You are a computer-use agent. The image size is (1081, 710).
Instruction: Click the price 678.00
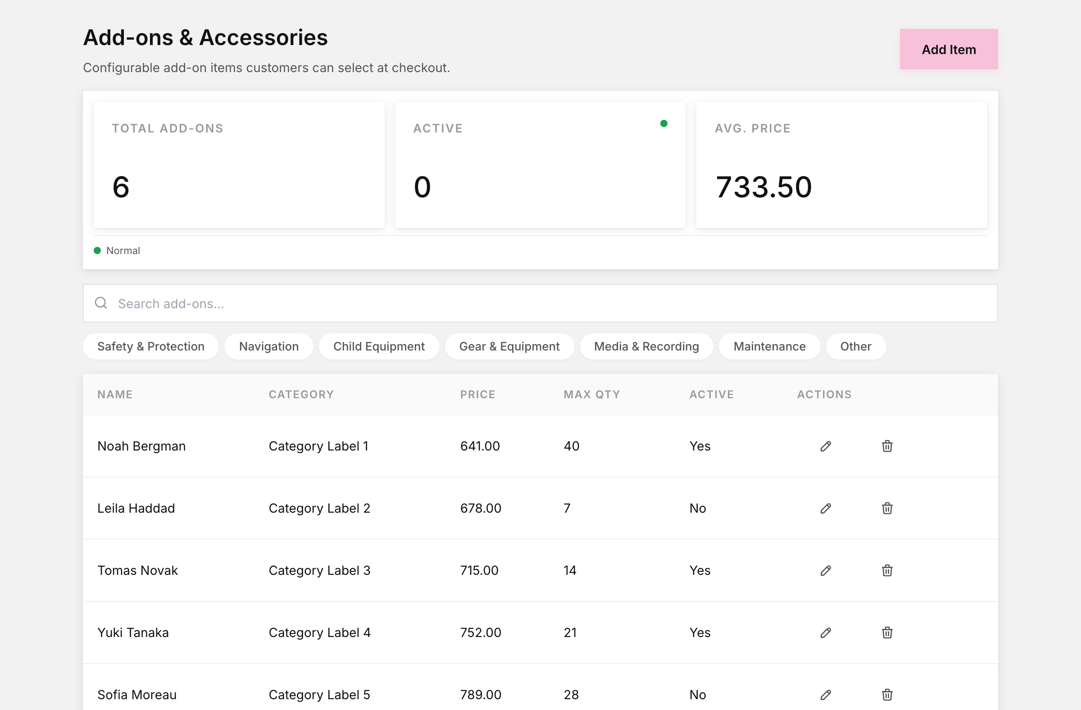point(481,508)
